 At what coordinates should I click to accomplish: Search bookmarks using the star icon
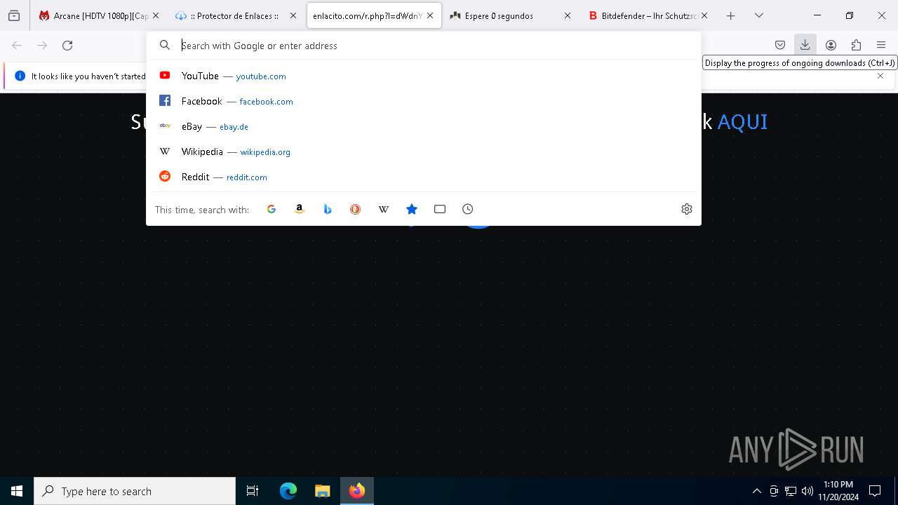[x=412, y=209]
